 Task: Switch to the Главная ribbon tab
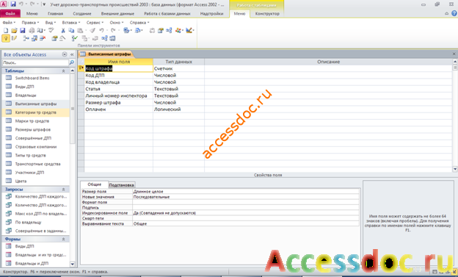click(55, 13)
